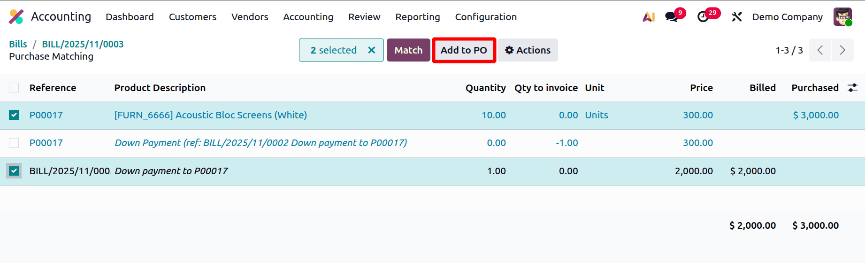
Task: Sort by Quantity column header
Action: (485, 88)
